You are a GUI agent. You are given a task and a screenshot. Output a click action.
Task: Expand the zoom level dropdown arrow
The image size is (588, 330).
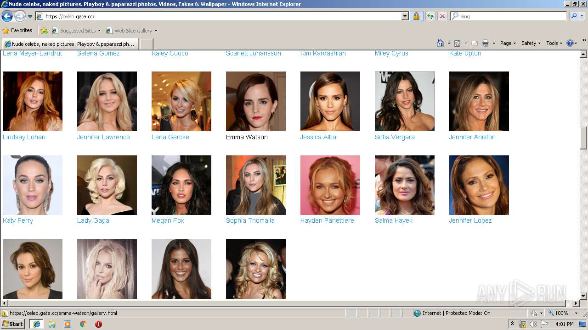point(576,313)
